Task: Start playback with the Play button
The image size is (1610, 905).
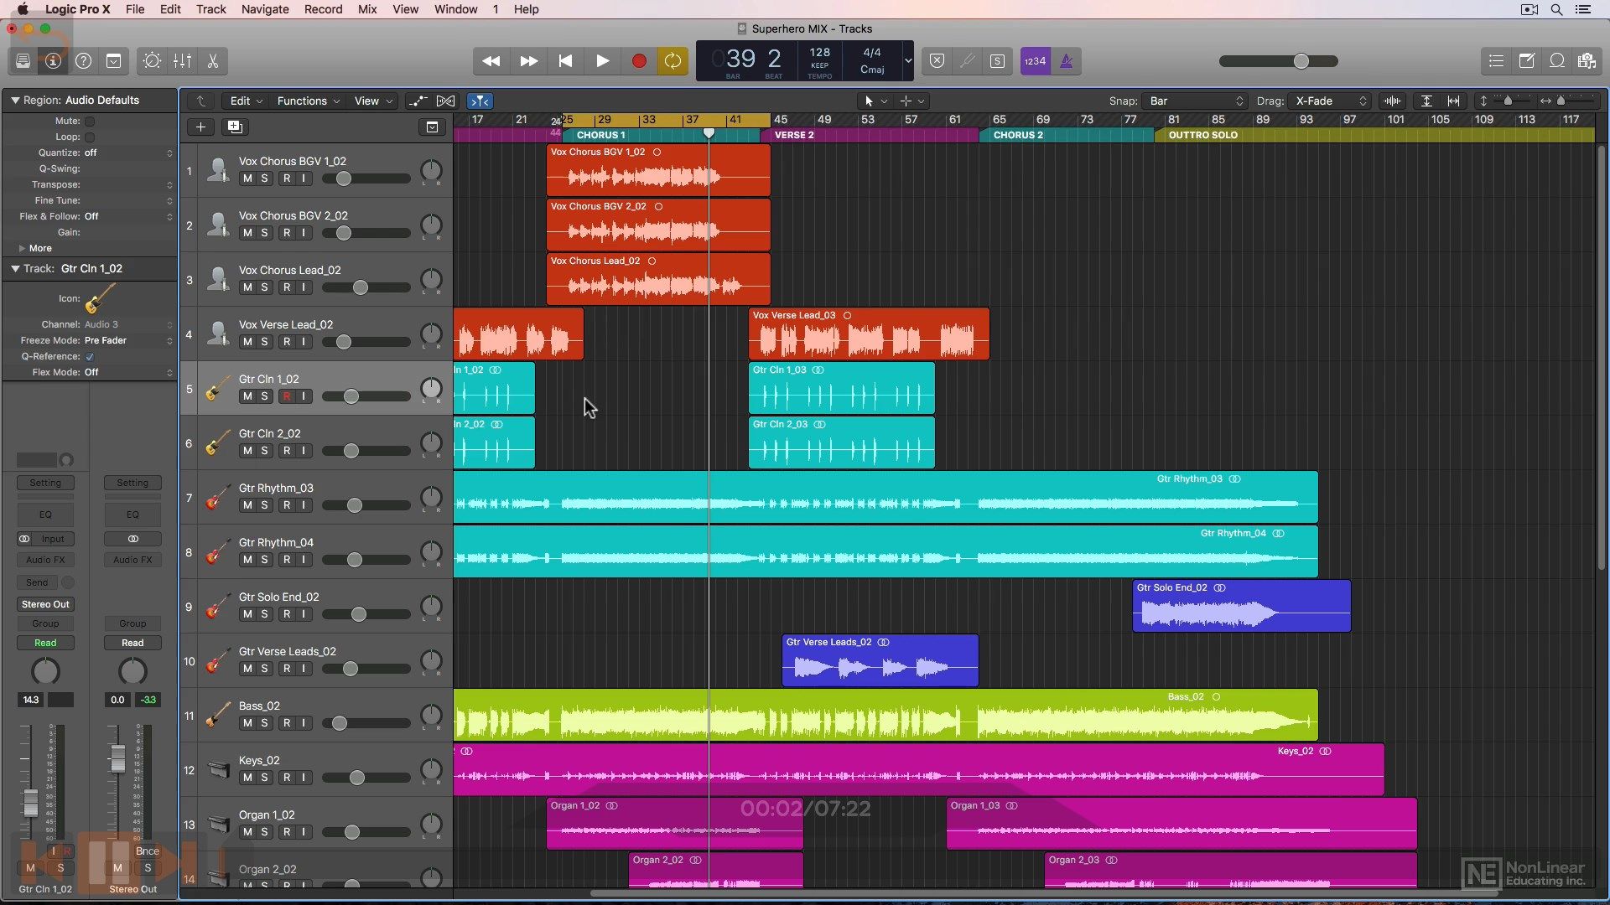Action: tap(603, 61)
